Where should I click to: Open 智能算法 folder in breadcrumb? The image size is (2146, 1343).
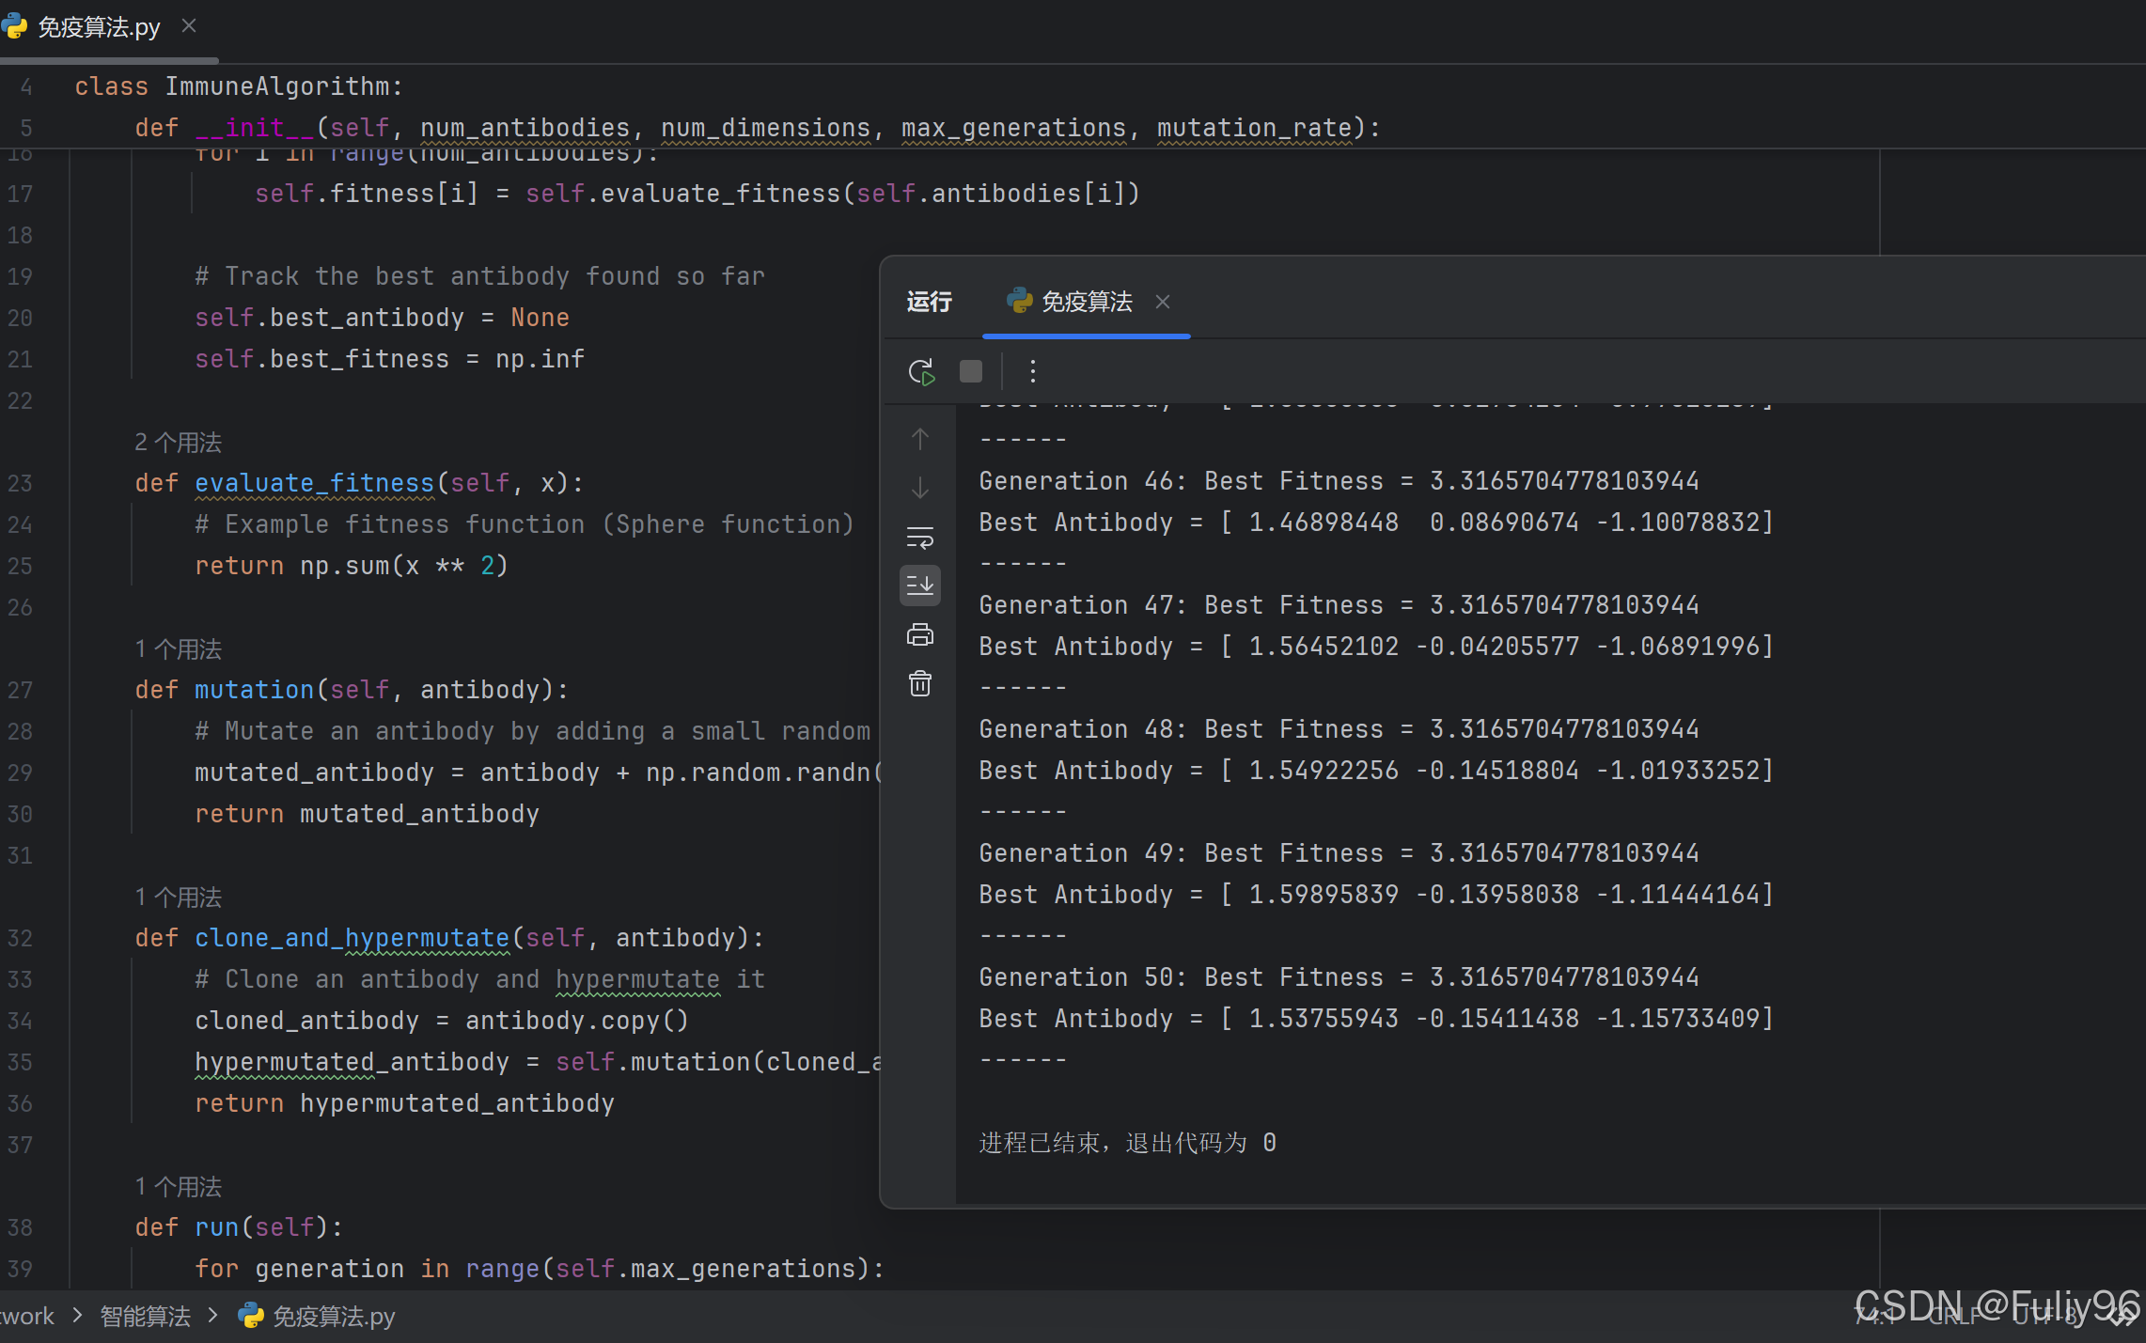click(146, 1316)
